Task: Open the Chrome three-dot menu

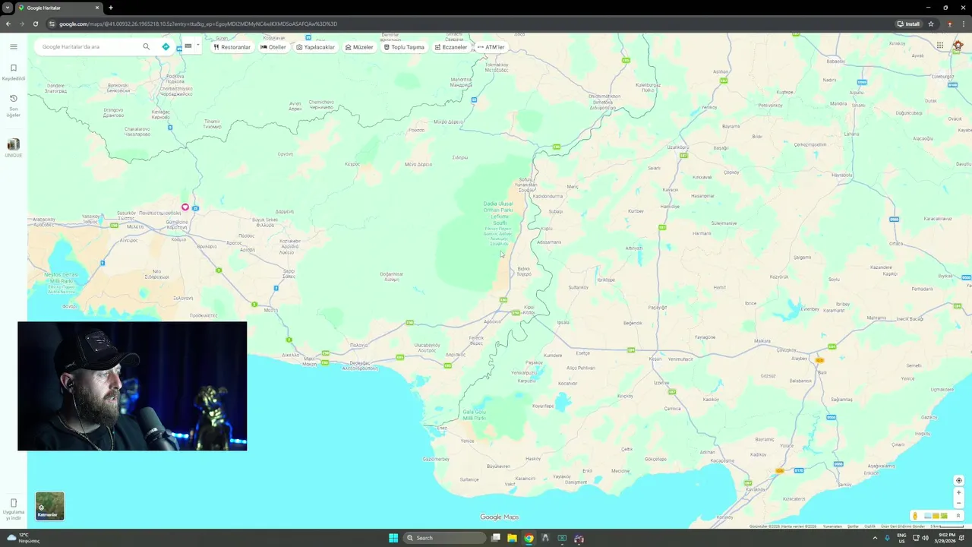Action: pos(964,24)
